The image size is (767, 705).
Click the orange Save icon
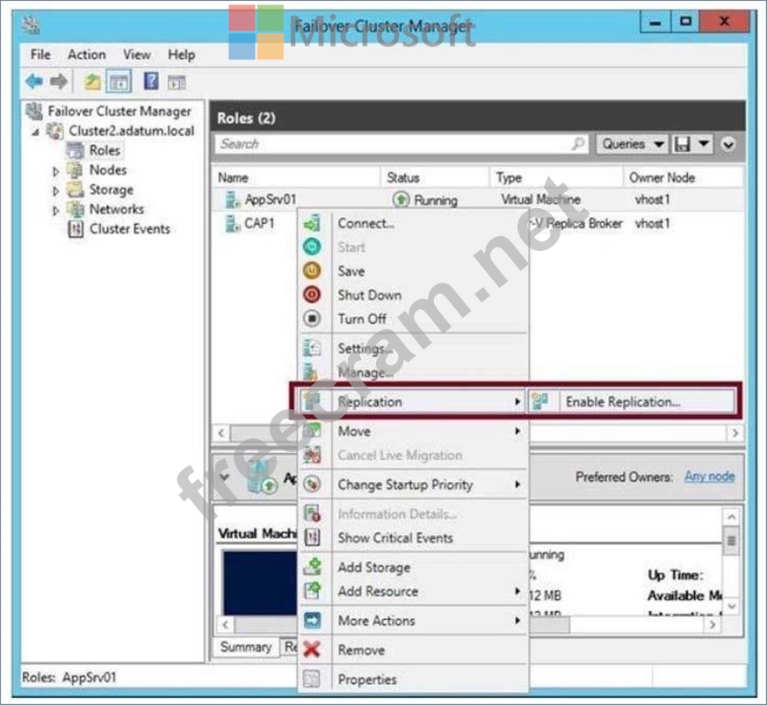tap(312, 270)
